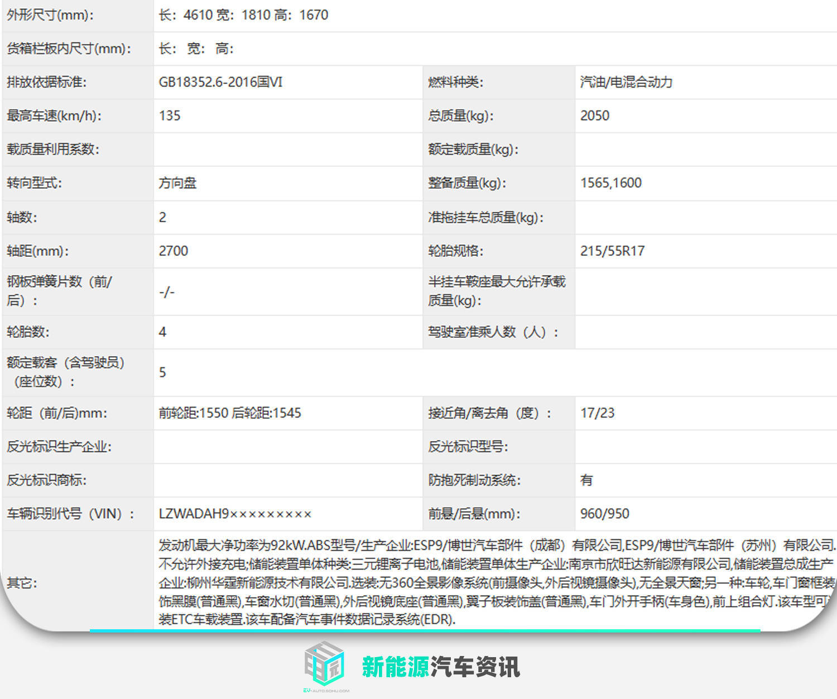Click the 防抱死制动系统 label
The width and height of the screenshot is (837, 699).
(x=474, y=480)
